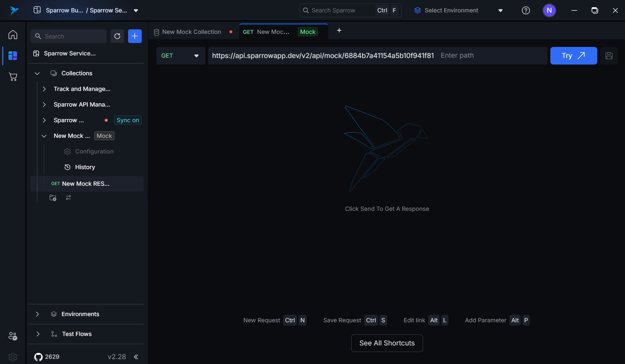Viewport: 625px width, 364px height.
Task: Click the Mock badge in request tab
Action: [x=308, y=32]
